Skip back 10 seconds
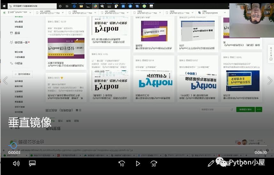 click(121, 163)
